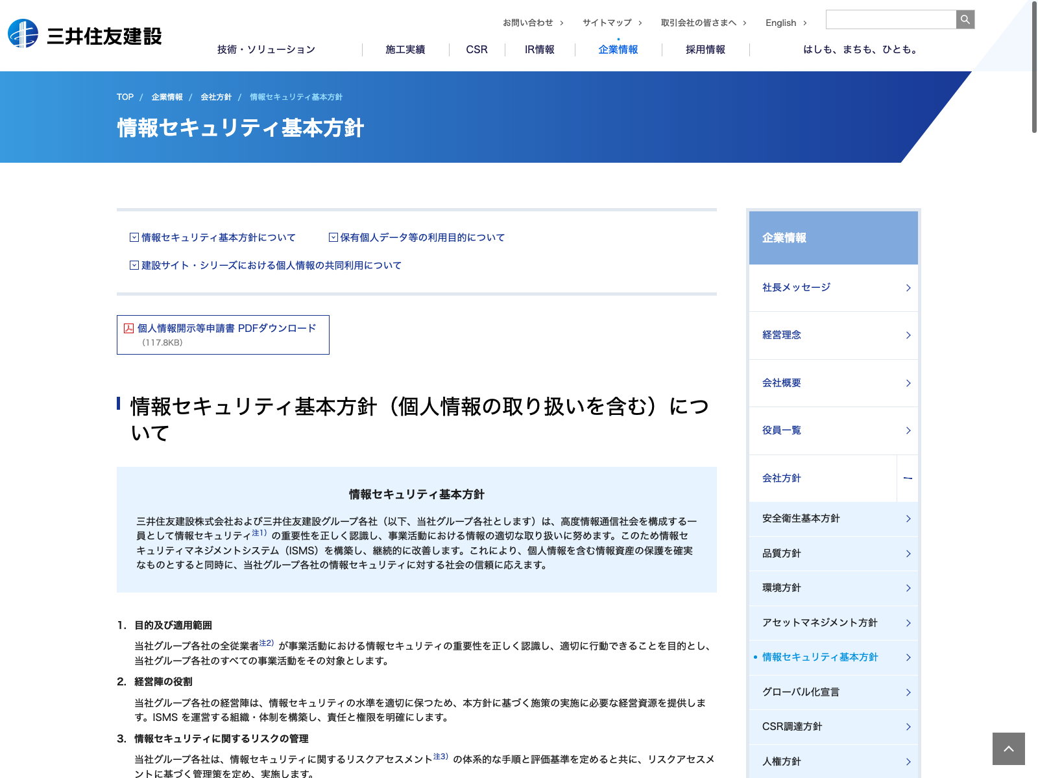Viewport: 1038px width, 778px height.
Task: Click the magnifier search button
Action: click(965, 19)
